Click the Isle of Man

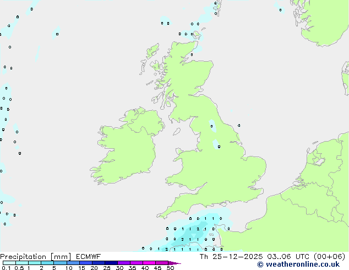[177, 132]
